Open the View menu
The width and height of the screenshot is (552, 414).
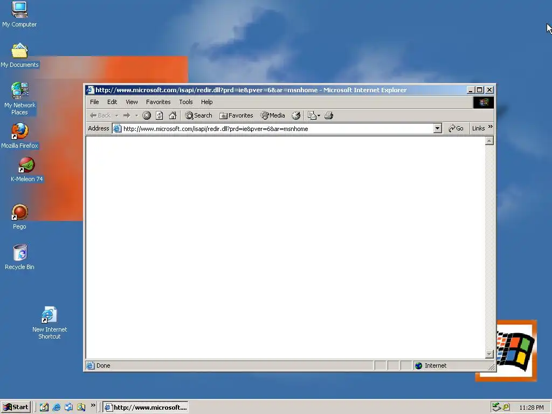pyautogui.click(x=132, y=102)
